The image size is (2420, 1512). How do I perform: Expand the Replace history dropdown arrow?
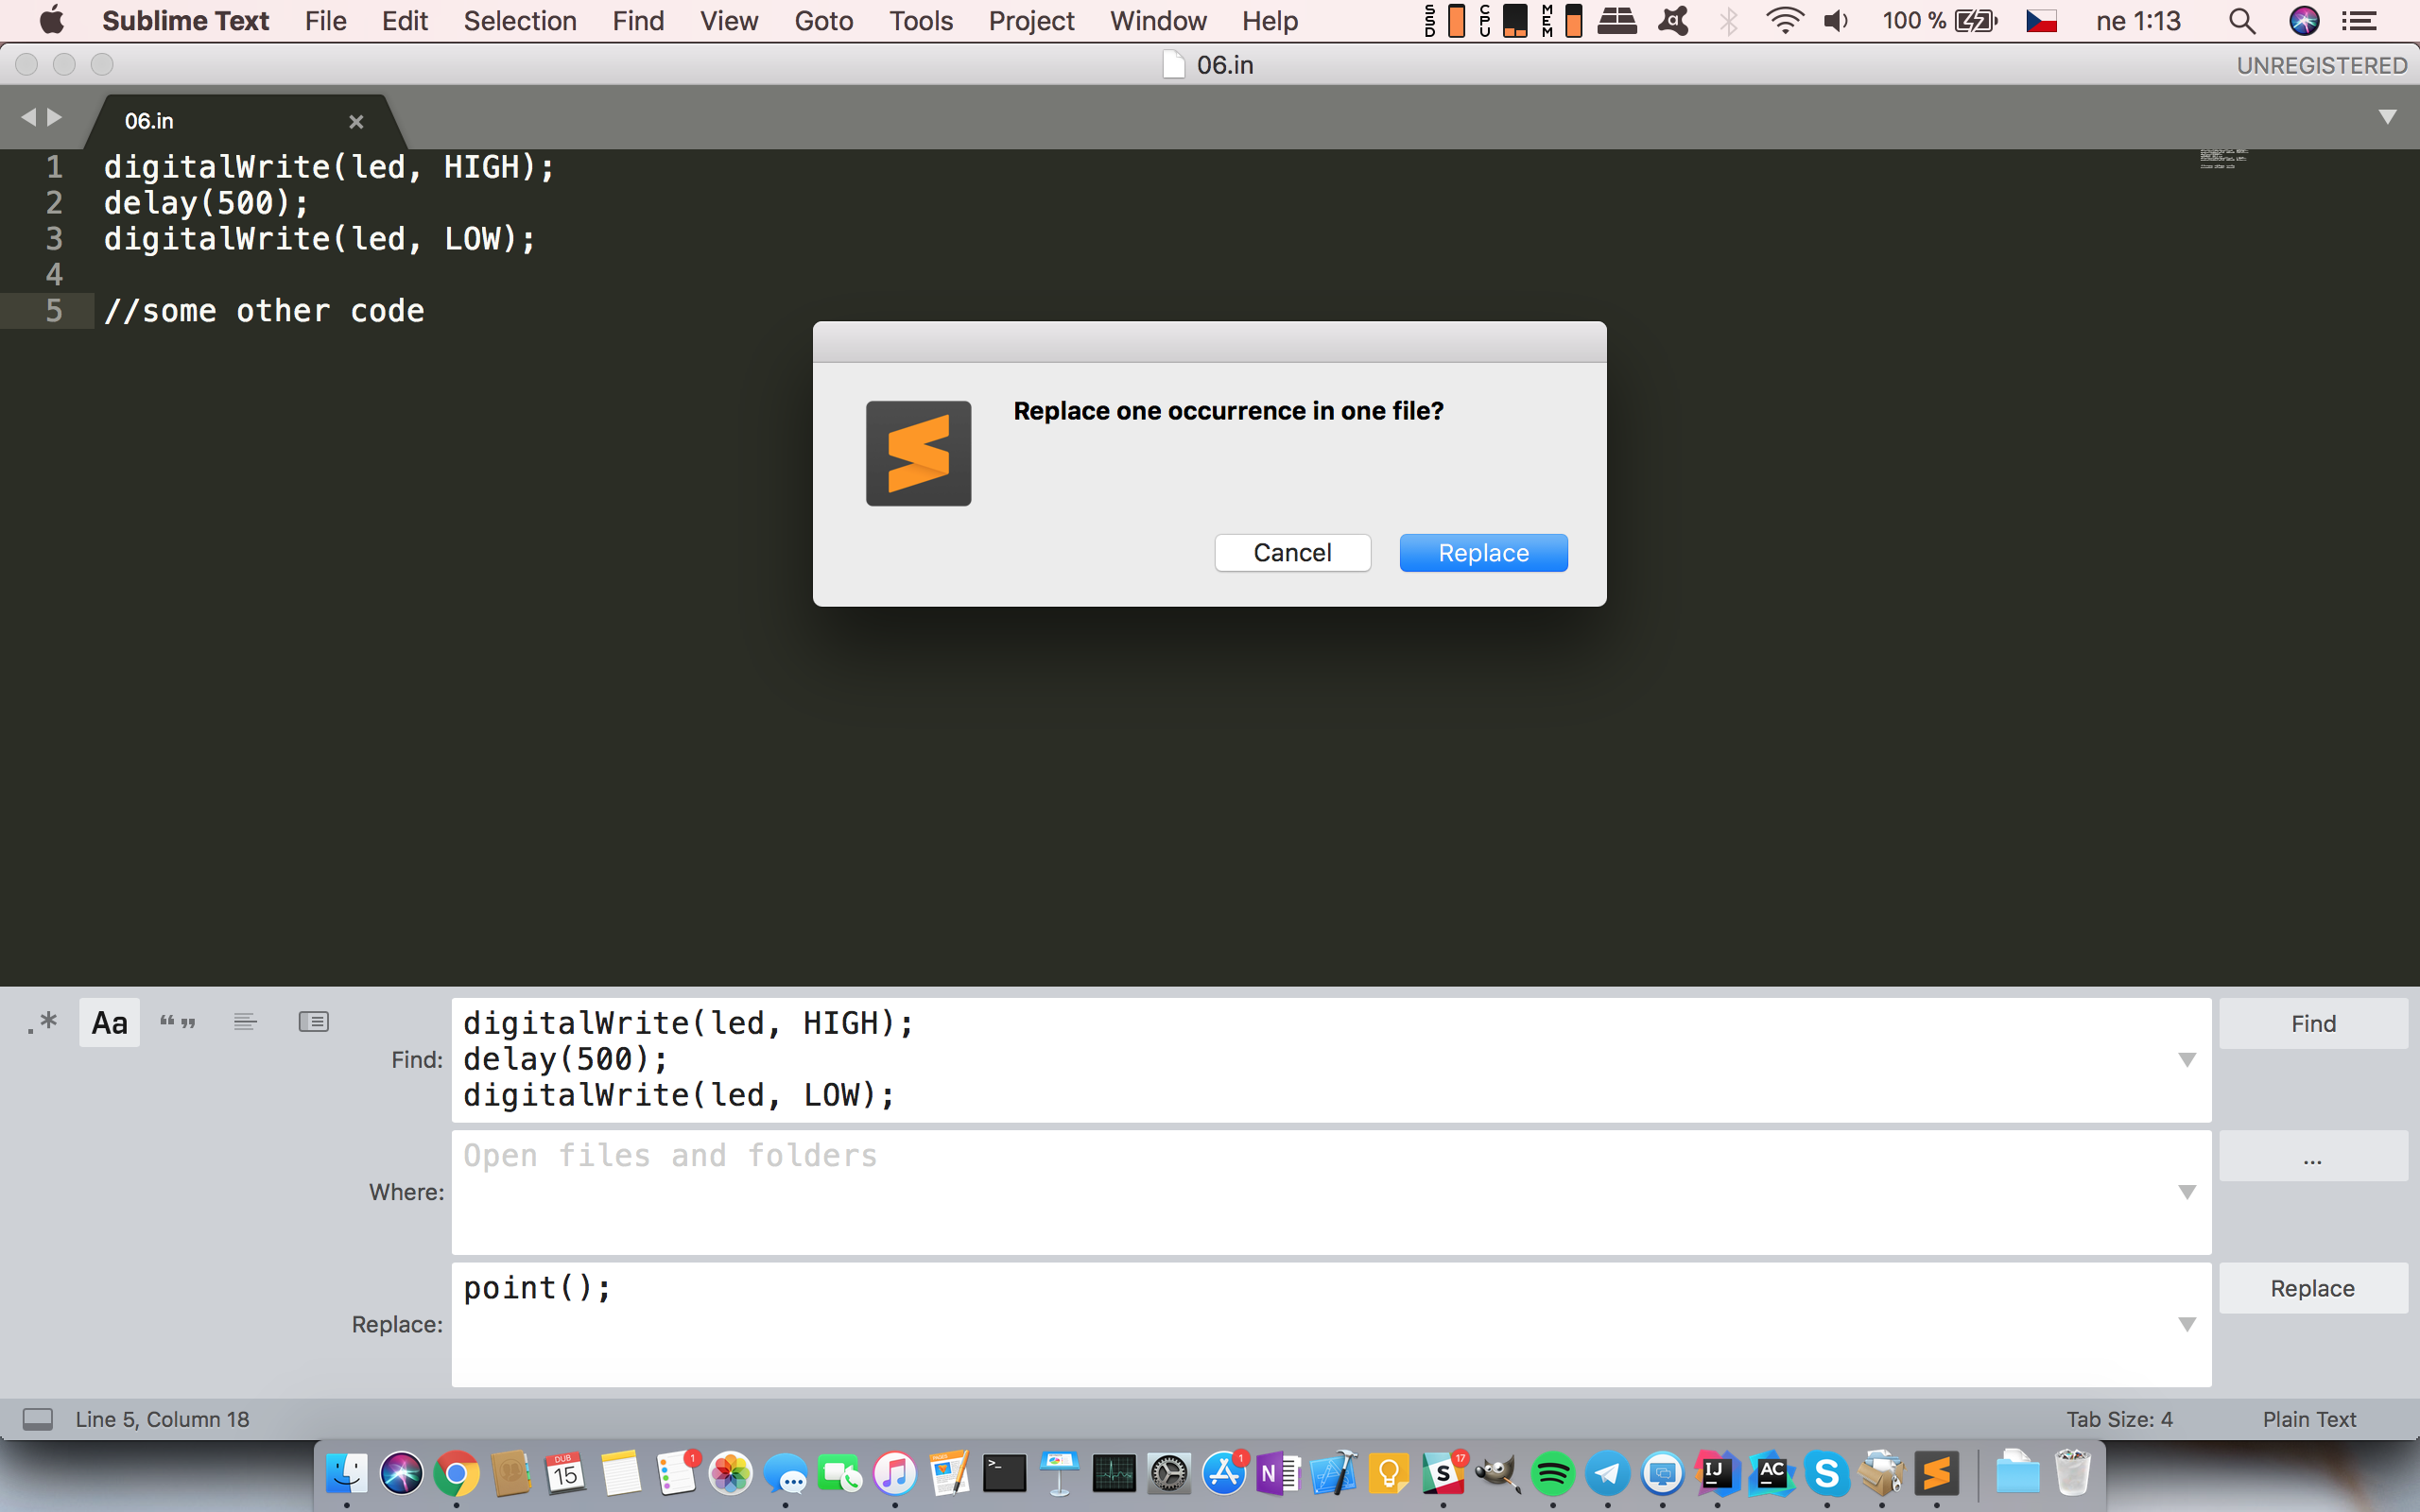pyautogui.click(x=2187, y=1324)
